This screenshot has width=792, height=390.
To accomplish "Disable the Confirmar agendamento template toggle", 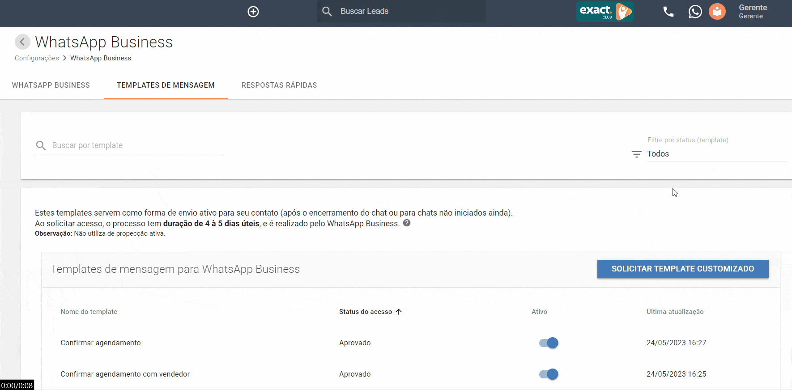I will [549, 343].
